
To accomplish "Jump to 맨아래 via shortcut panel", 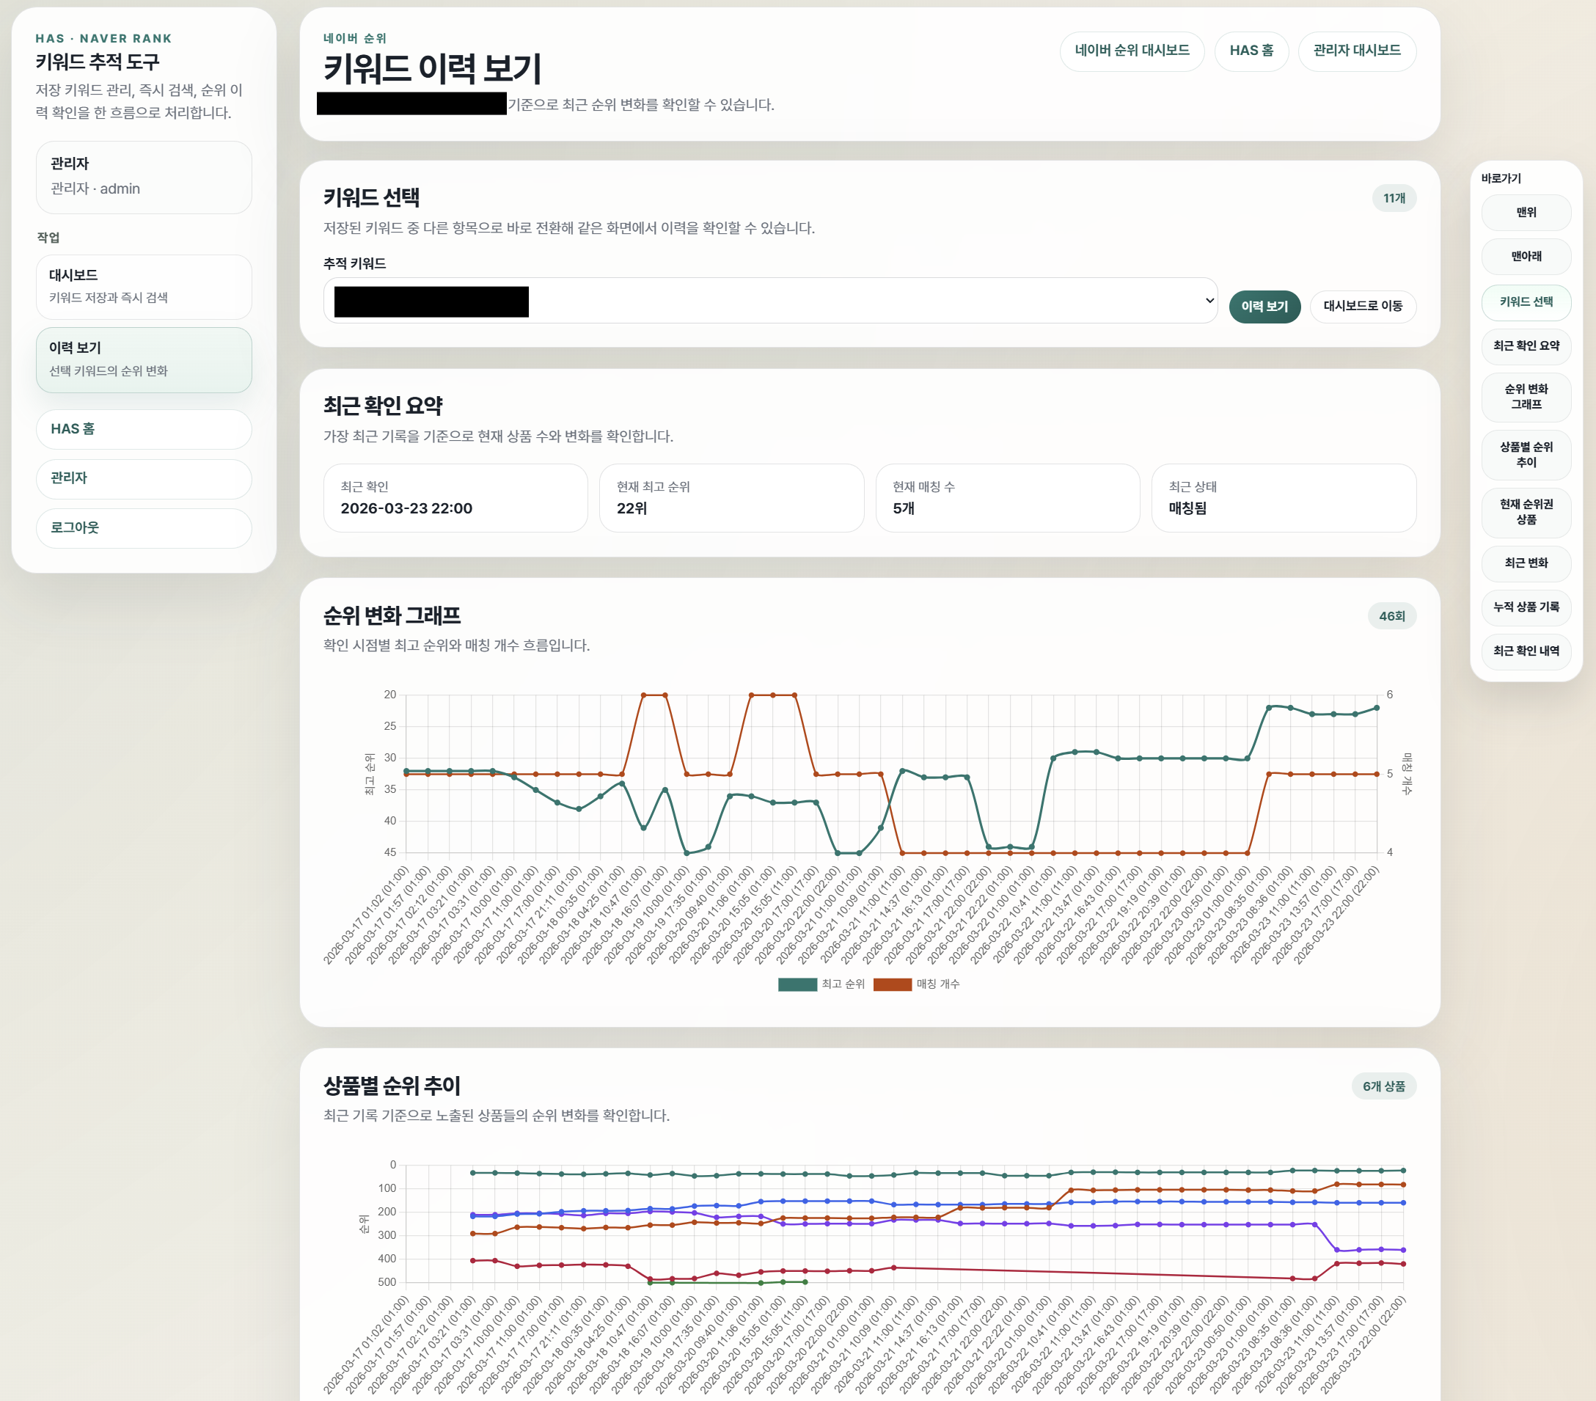I will click(x=1526, y=256).
